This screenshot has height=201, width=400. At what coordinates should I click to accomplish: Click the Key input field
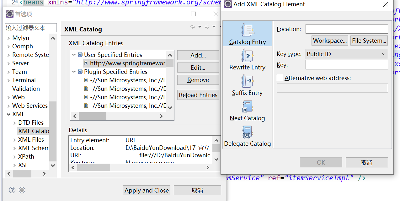tap(347, 65)
